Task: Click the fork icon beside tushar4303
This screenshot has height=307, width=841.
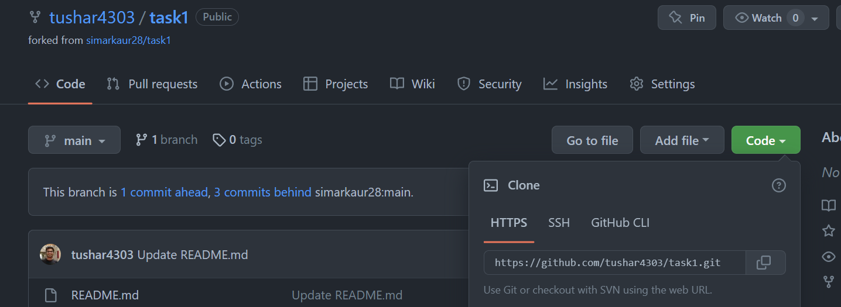Action: tap(35, 18)
